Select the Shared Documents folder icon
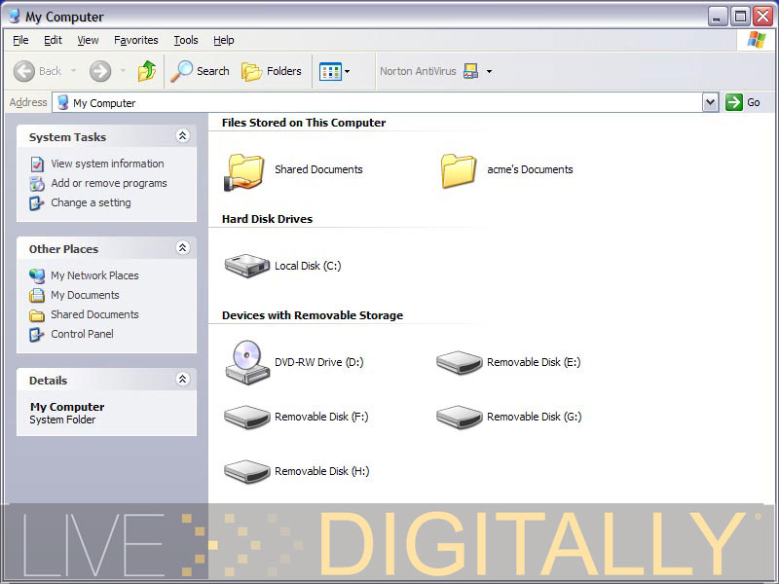The height and width of the screenshot is (584, 779). [x=245, y=170]
